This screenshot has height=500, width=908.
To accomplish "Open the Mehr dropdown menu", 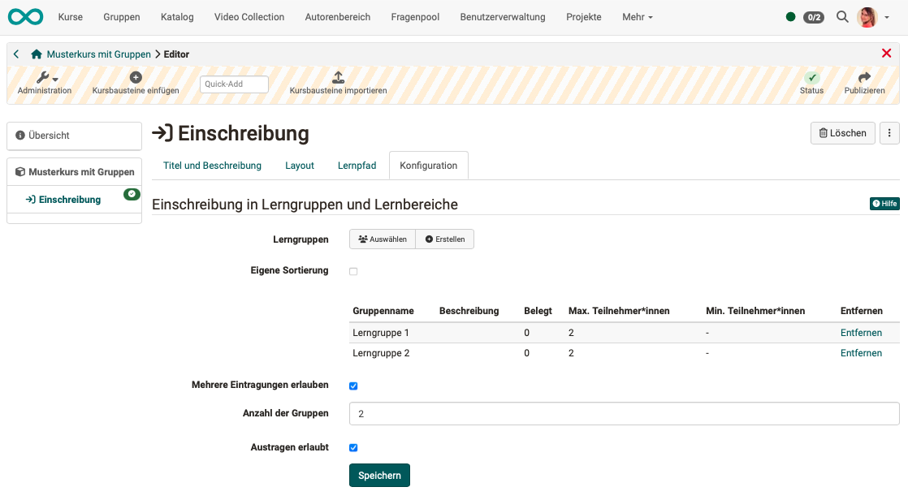I will pyautogui.click(x=637, y=16).
